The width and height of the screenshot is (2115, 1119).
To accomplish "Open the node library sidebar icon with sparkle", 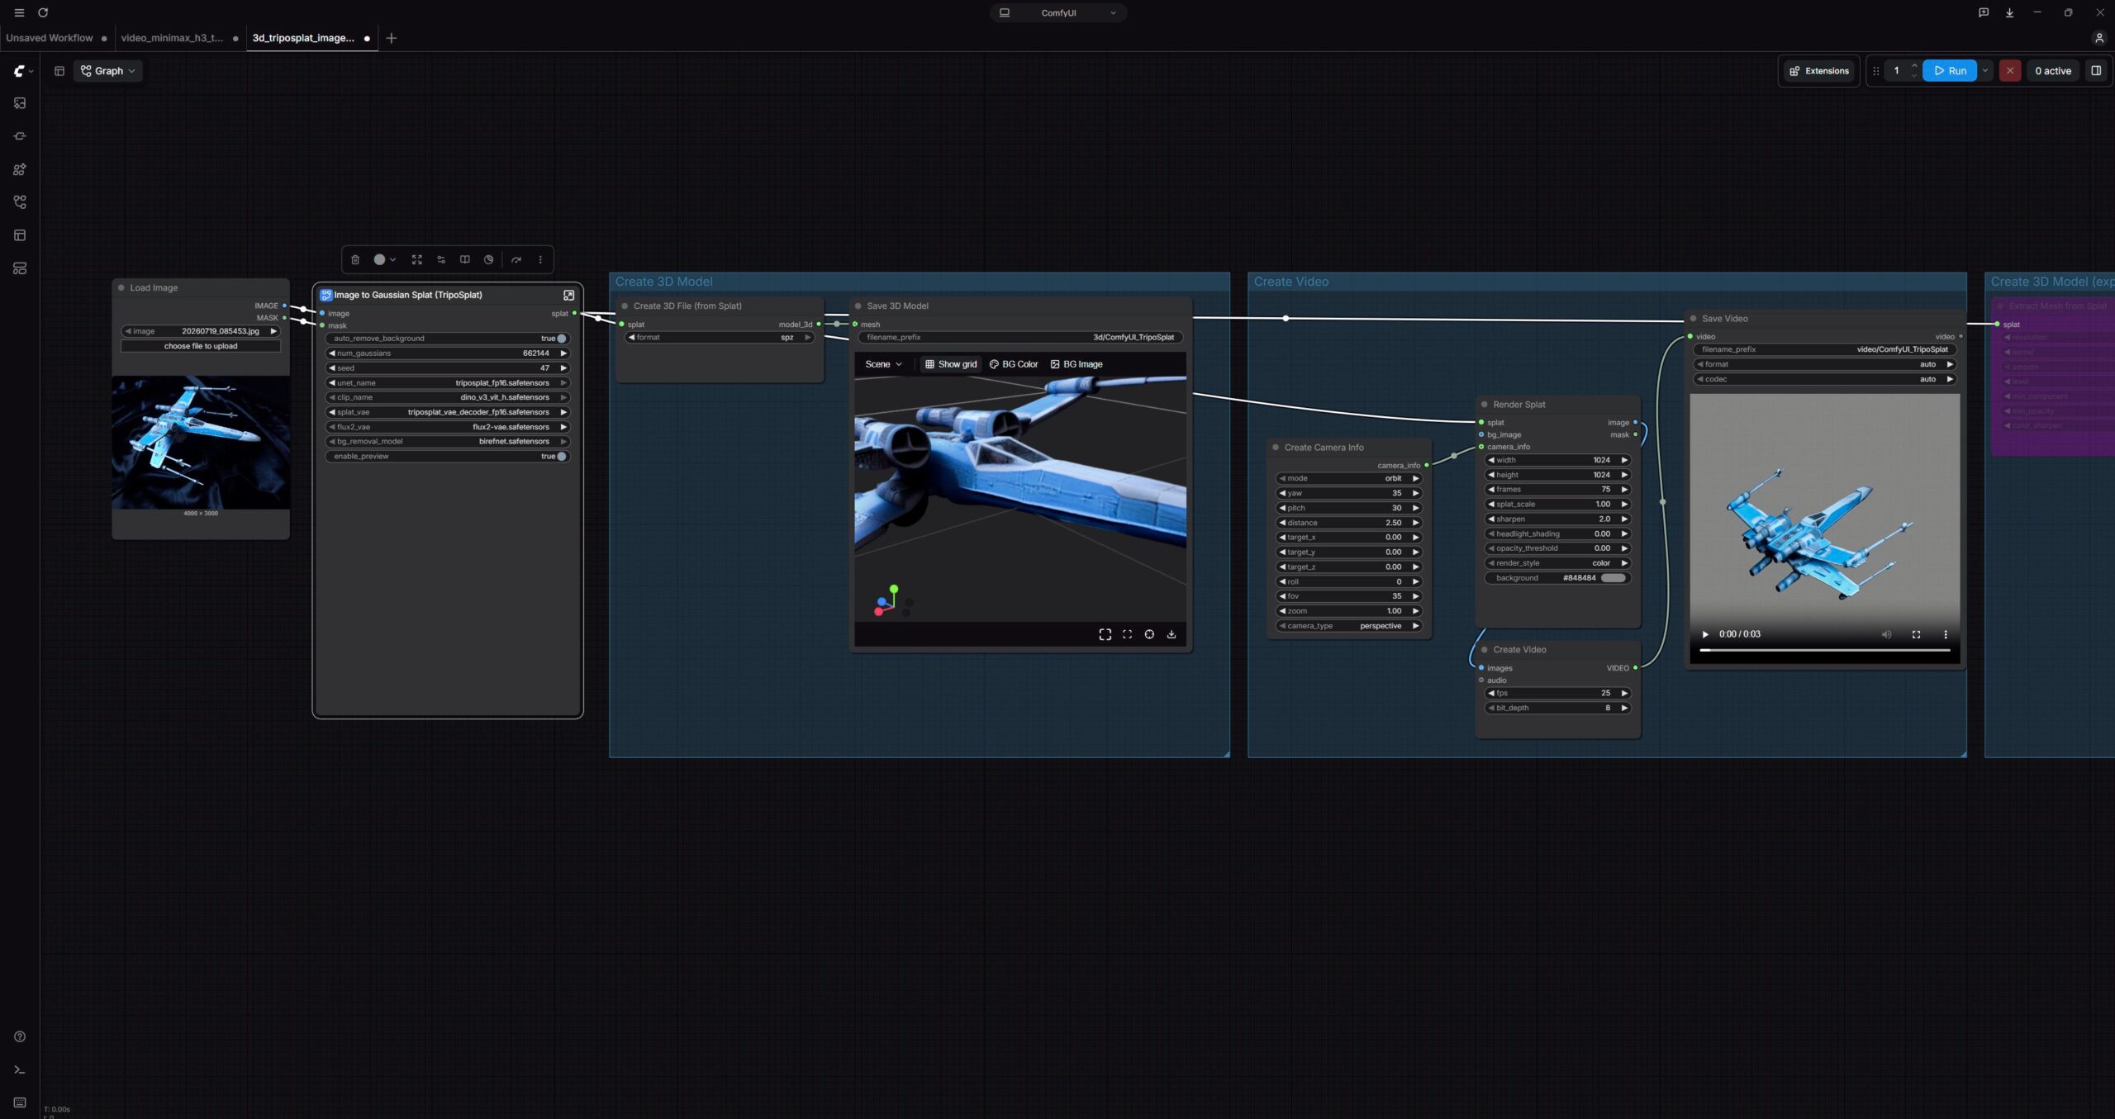I will [x=20, y=169].
